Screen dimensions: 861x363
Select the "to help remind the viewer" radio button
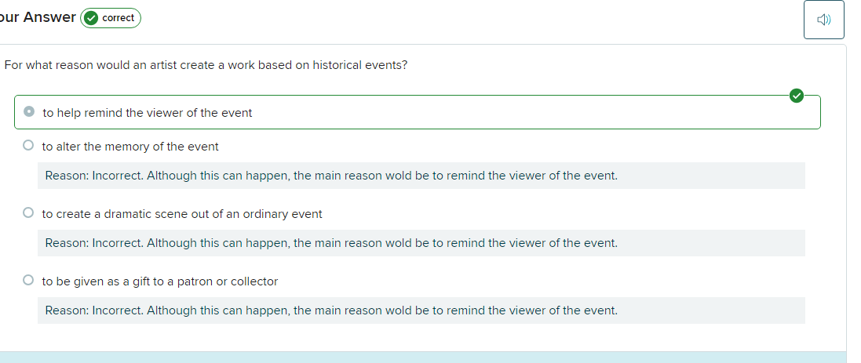[x=29, y=112]
